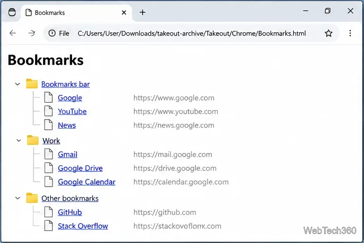Click the page icon beside Gmail
The height and width of the screenshot is (243, 364).
pyautogui.click(x=48, y=154)
